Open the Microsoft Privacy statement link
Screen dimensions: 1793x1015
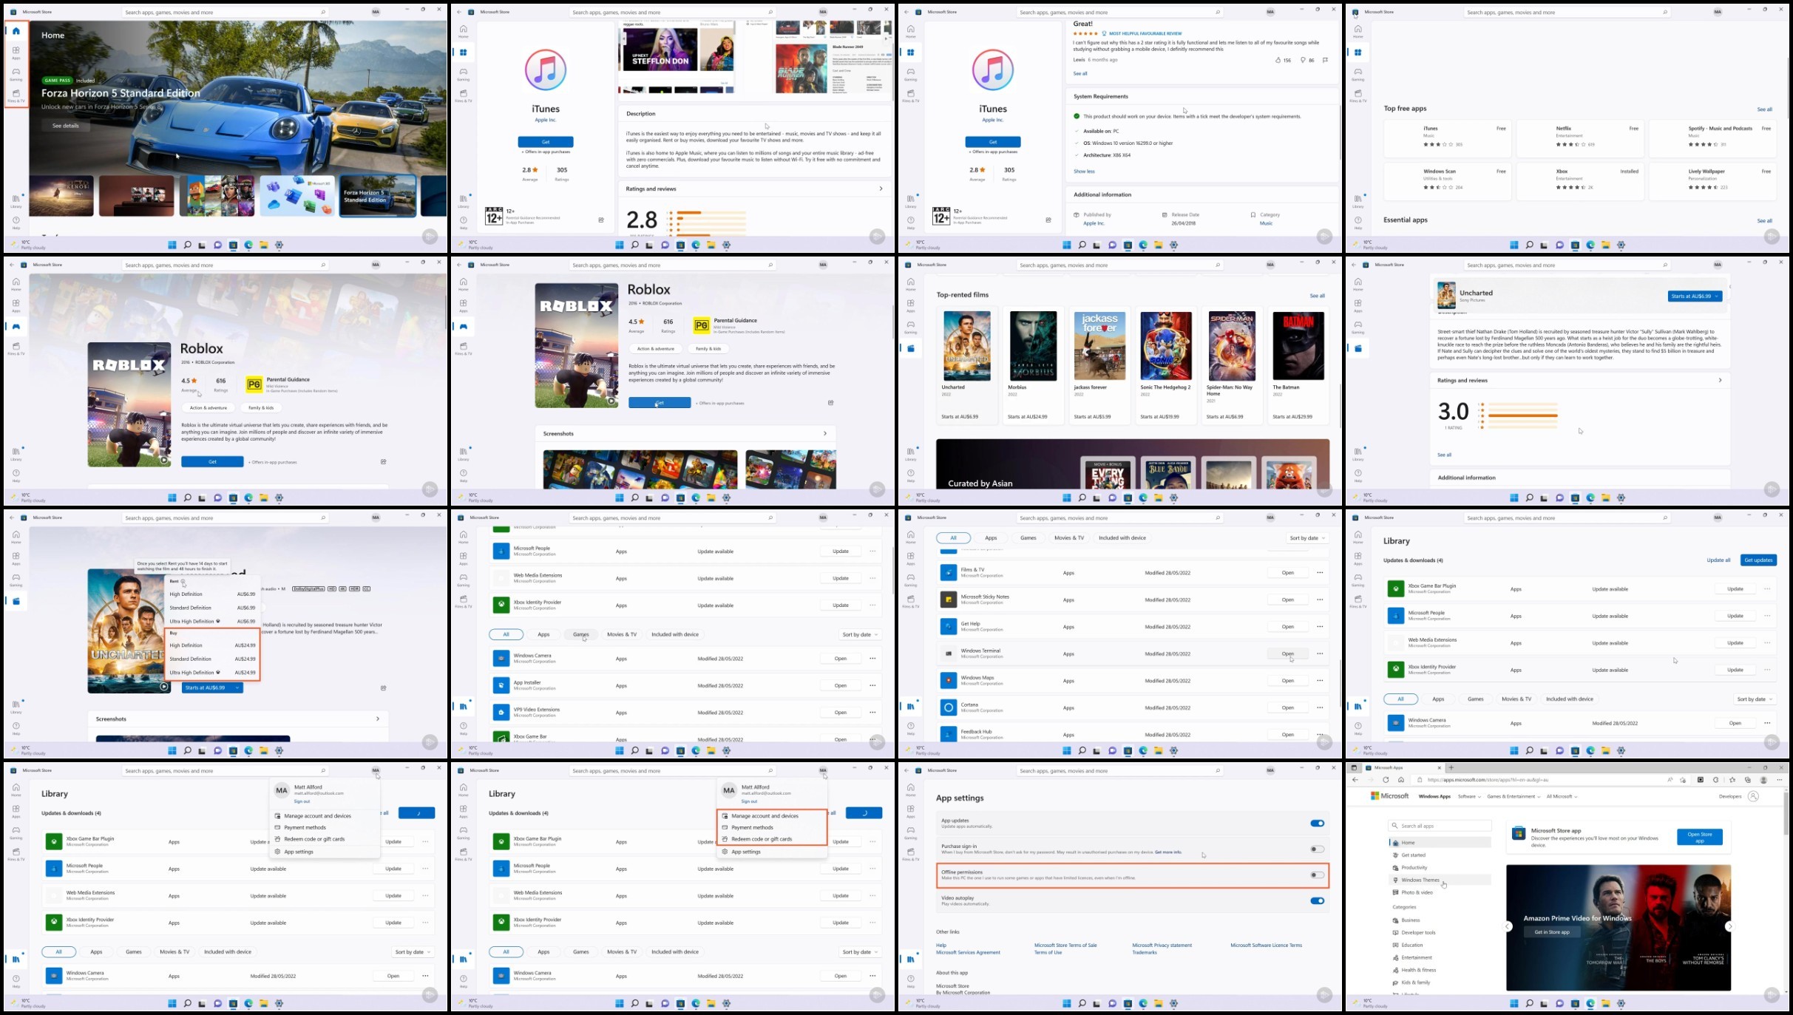pyautogui.click(x=1162, y=946)
